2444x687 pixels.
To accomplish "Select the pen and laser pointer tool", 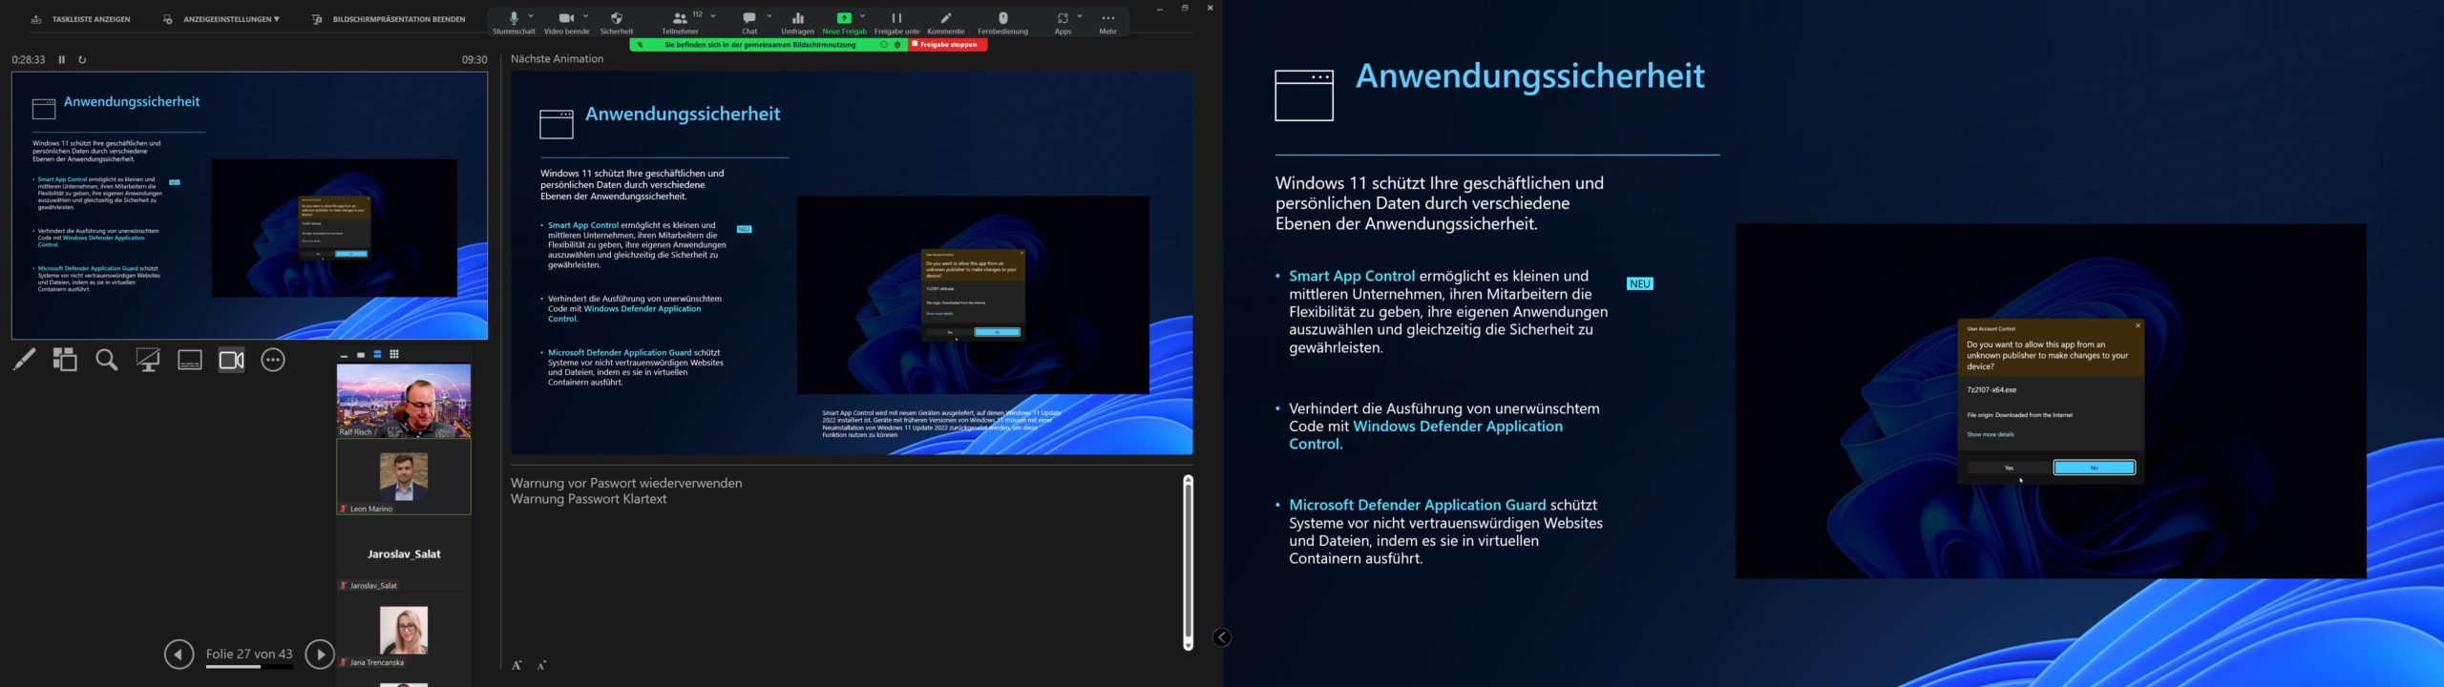I will tap(24, 360).
